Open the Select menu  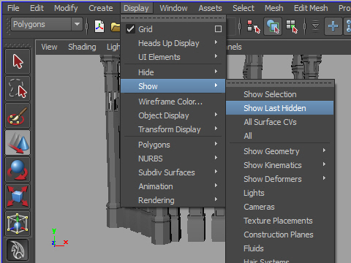coord(244,8)
